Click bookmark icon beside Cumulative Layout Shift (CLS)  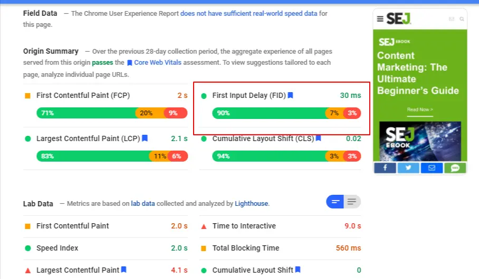tap(318, 138)
